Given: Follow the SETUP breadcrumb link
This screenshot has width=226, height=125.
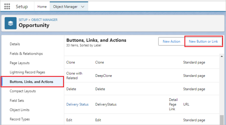Looking at the screenshot, I should tap(23, 20).
